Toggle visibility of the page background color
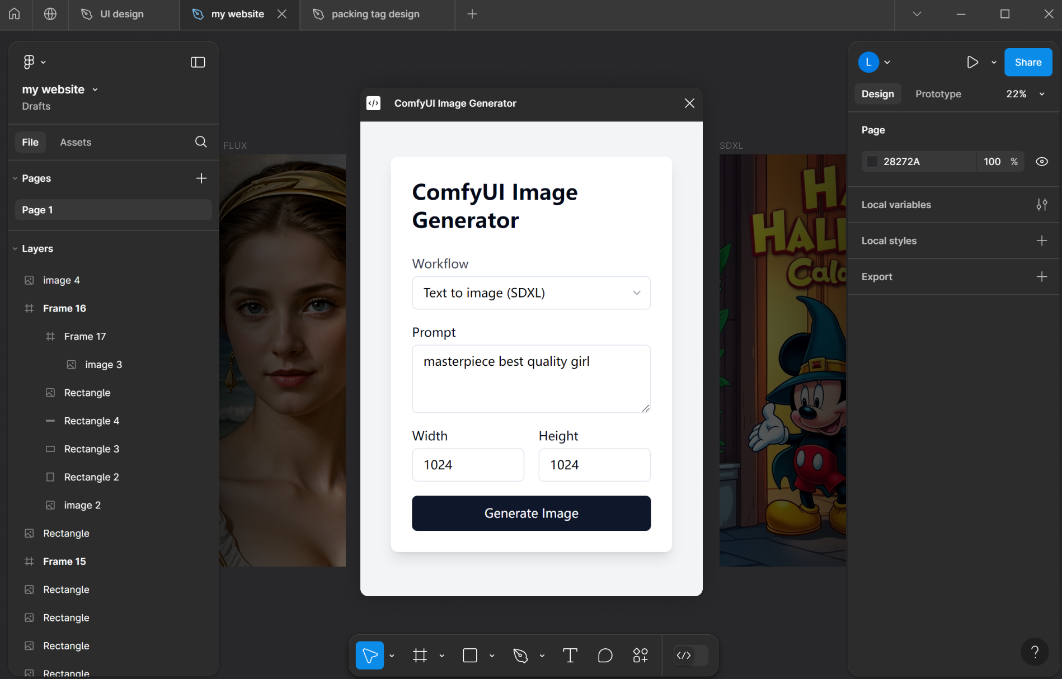 point(1042,161)
